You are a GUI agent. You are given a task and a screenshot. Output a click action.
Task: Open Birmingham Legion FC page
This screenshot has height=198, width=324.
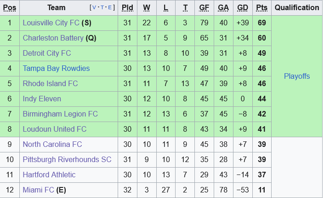click(60, 114)
